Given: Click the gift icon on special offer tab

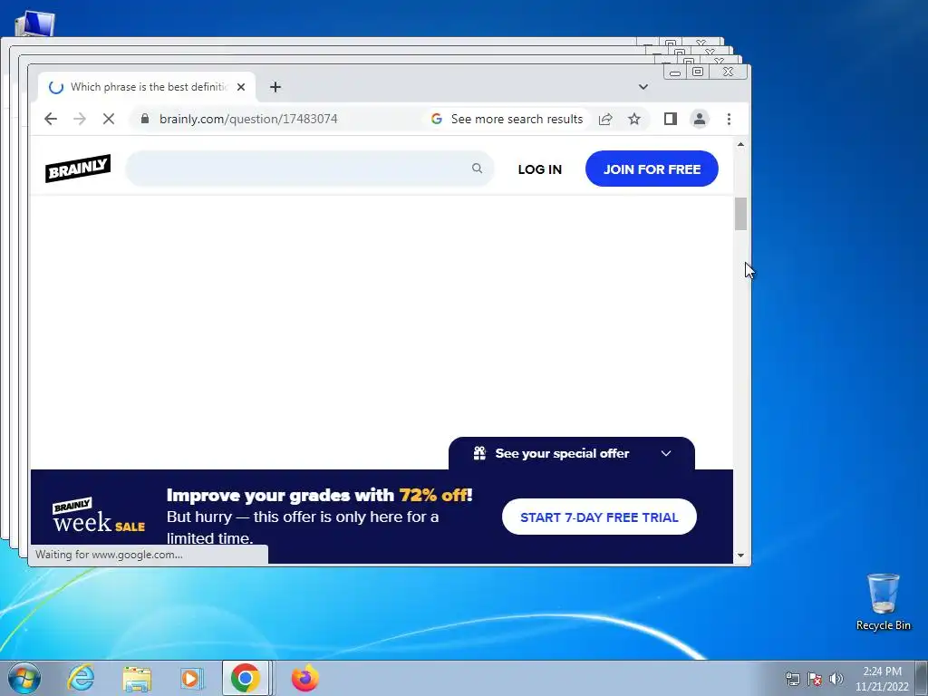Looking at the screenshot, I should (479, 453).
